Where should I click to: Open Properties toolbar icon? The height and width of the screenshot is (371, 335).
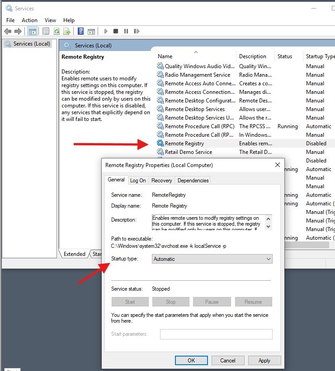[46, 31]
